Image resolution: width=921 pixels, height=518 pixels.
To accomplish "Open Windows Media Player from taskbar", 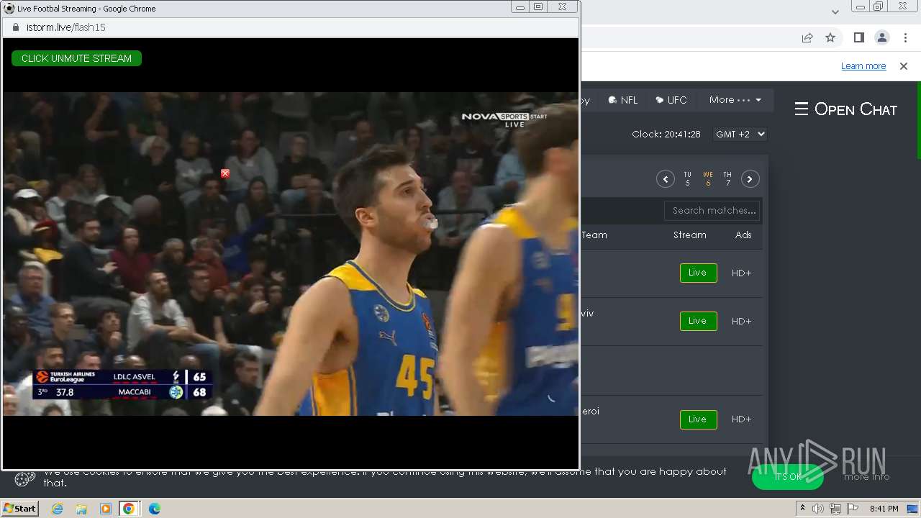I will coord(106,509).
